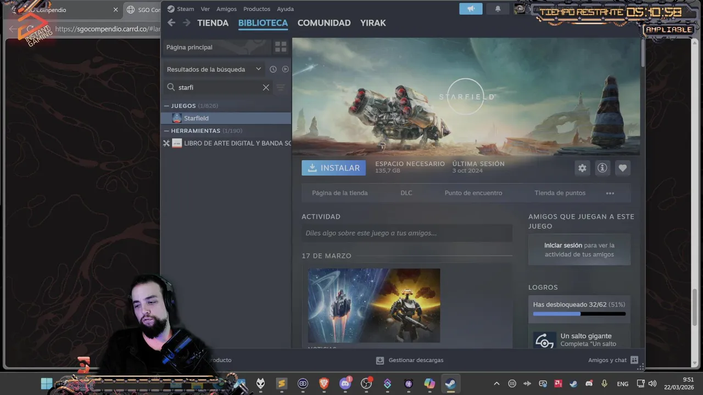Add Starfield to favorites heart

click(x=622, y=168)
